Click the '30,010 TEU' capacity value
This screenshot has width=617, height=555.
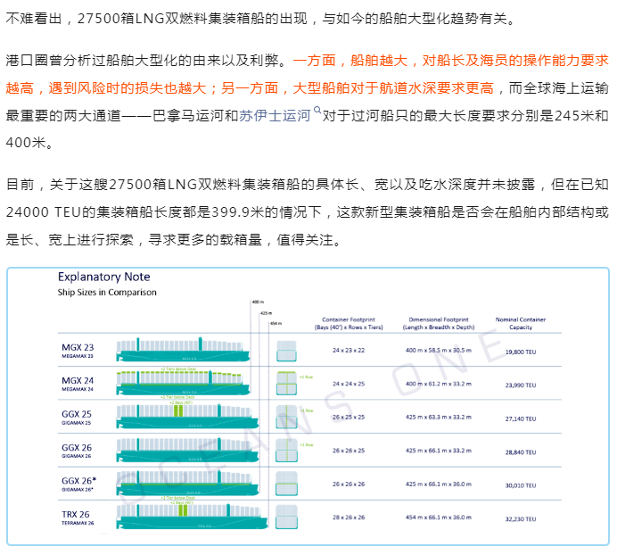pos(521,485)
